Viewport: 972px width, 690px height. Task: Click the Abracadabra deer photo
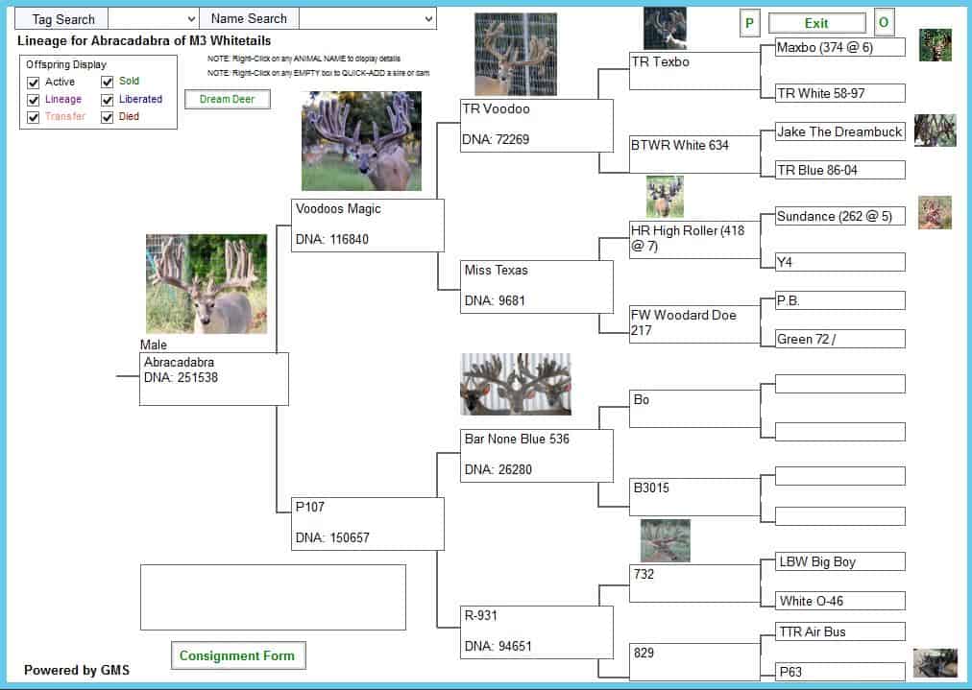pyautogui.click(x=207, y=284)
